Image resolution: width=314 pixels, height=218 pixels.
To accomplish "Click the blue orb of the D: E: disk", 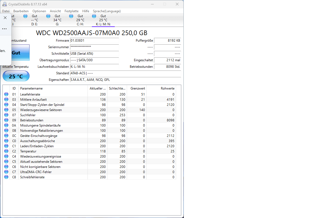I will pyautogui.click(x=25, y=16).
